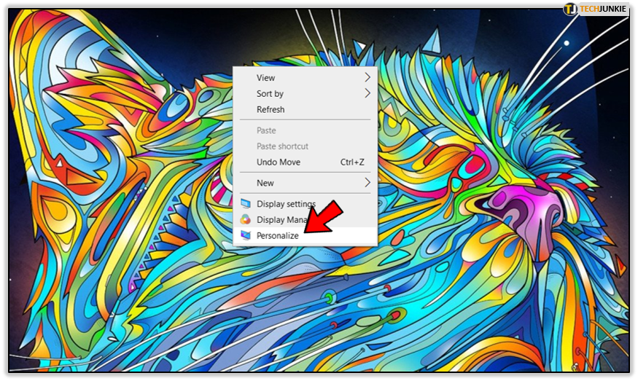Choose Personalize in the context menu
638x381 pixels.
pyautogui.click(x=306, y=235)
